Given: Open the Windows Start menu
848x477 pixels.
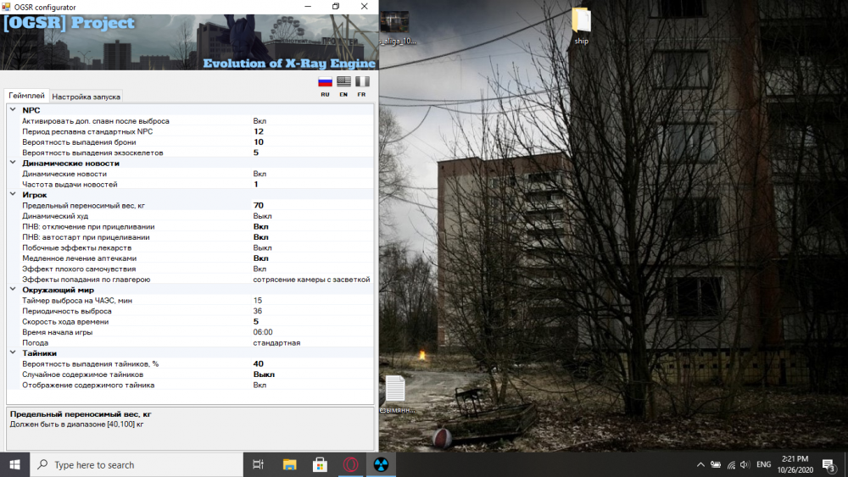Looking at the screenshot, I should tap(14, 464).
